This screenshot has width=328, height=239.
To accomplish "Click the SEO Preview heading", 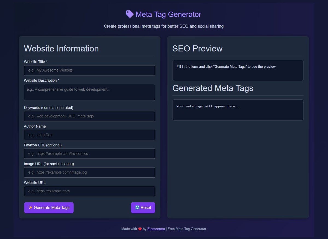I will click(197, 48).
